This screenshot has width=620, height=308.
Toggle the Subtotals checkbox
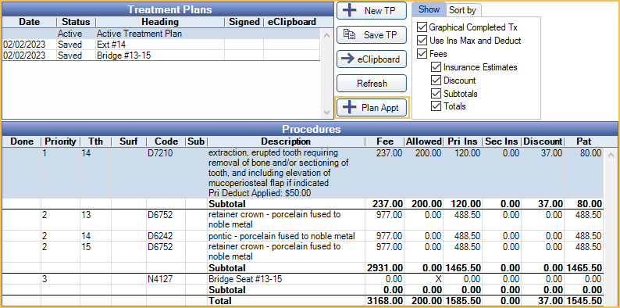coord(436,94)
